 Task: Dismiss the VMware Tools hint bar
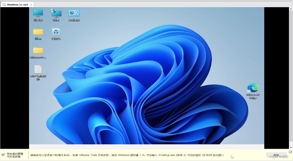(290, 152)
